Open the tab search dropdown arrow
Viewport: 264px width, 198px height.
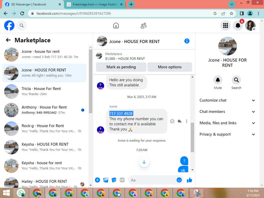pos(232,4)
